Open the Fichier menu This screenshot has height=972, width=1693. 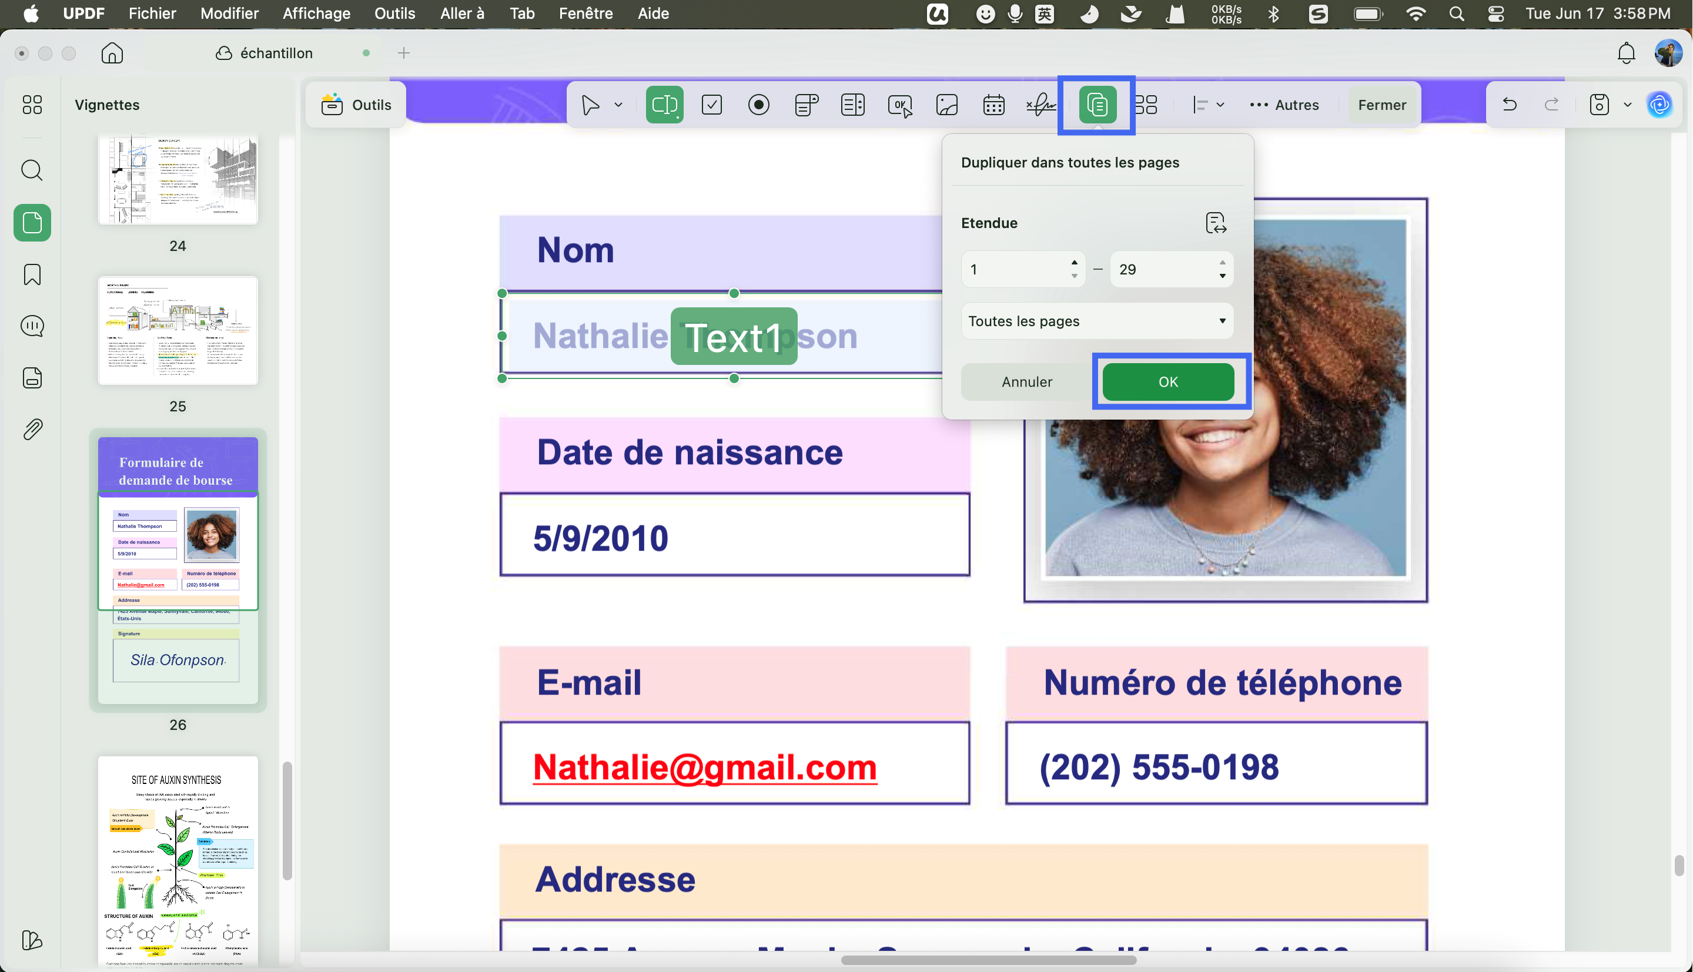pos(152,14)
